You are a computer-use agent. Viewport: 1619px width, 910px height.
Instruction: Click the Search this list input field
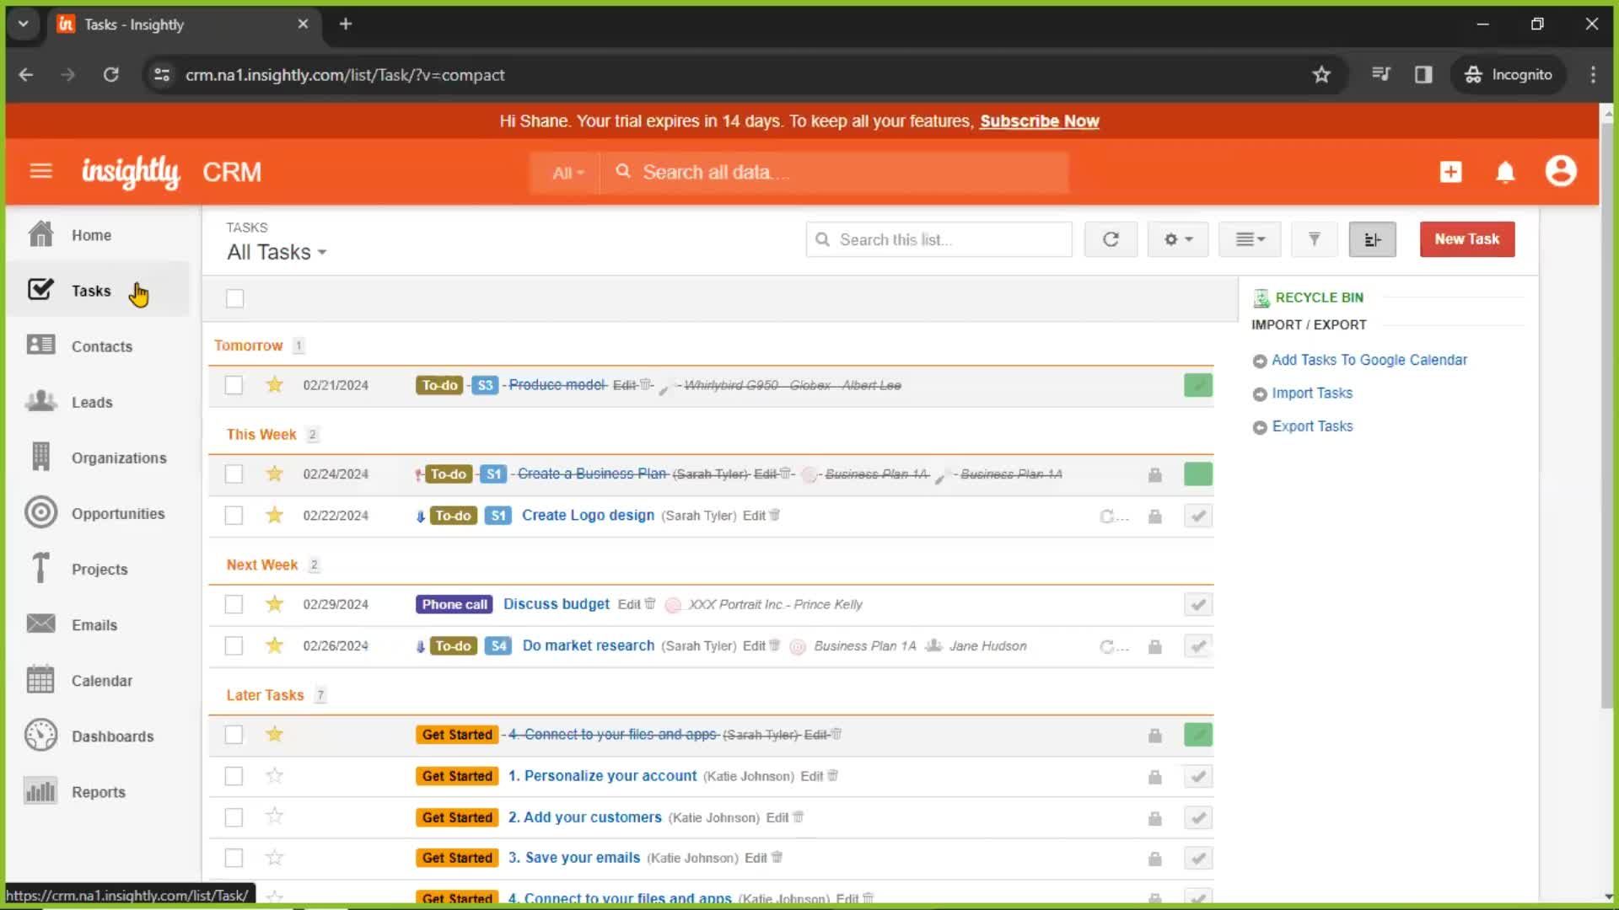click(x=939, y=239)
